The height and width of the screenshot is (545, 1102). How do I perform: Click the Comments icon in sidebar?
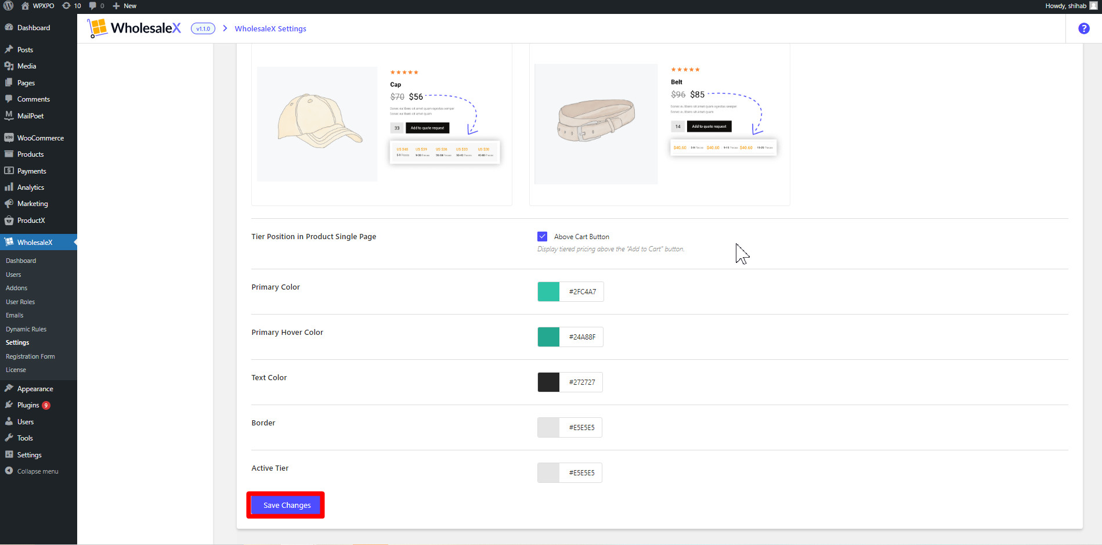[9, 99]
